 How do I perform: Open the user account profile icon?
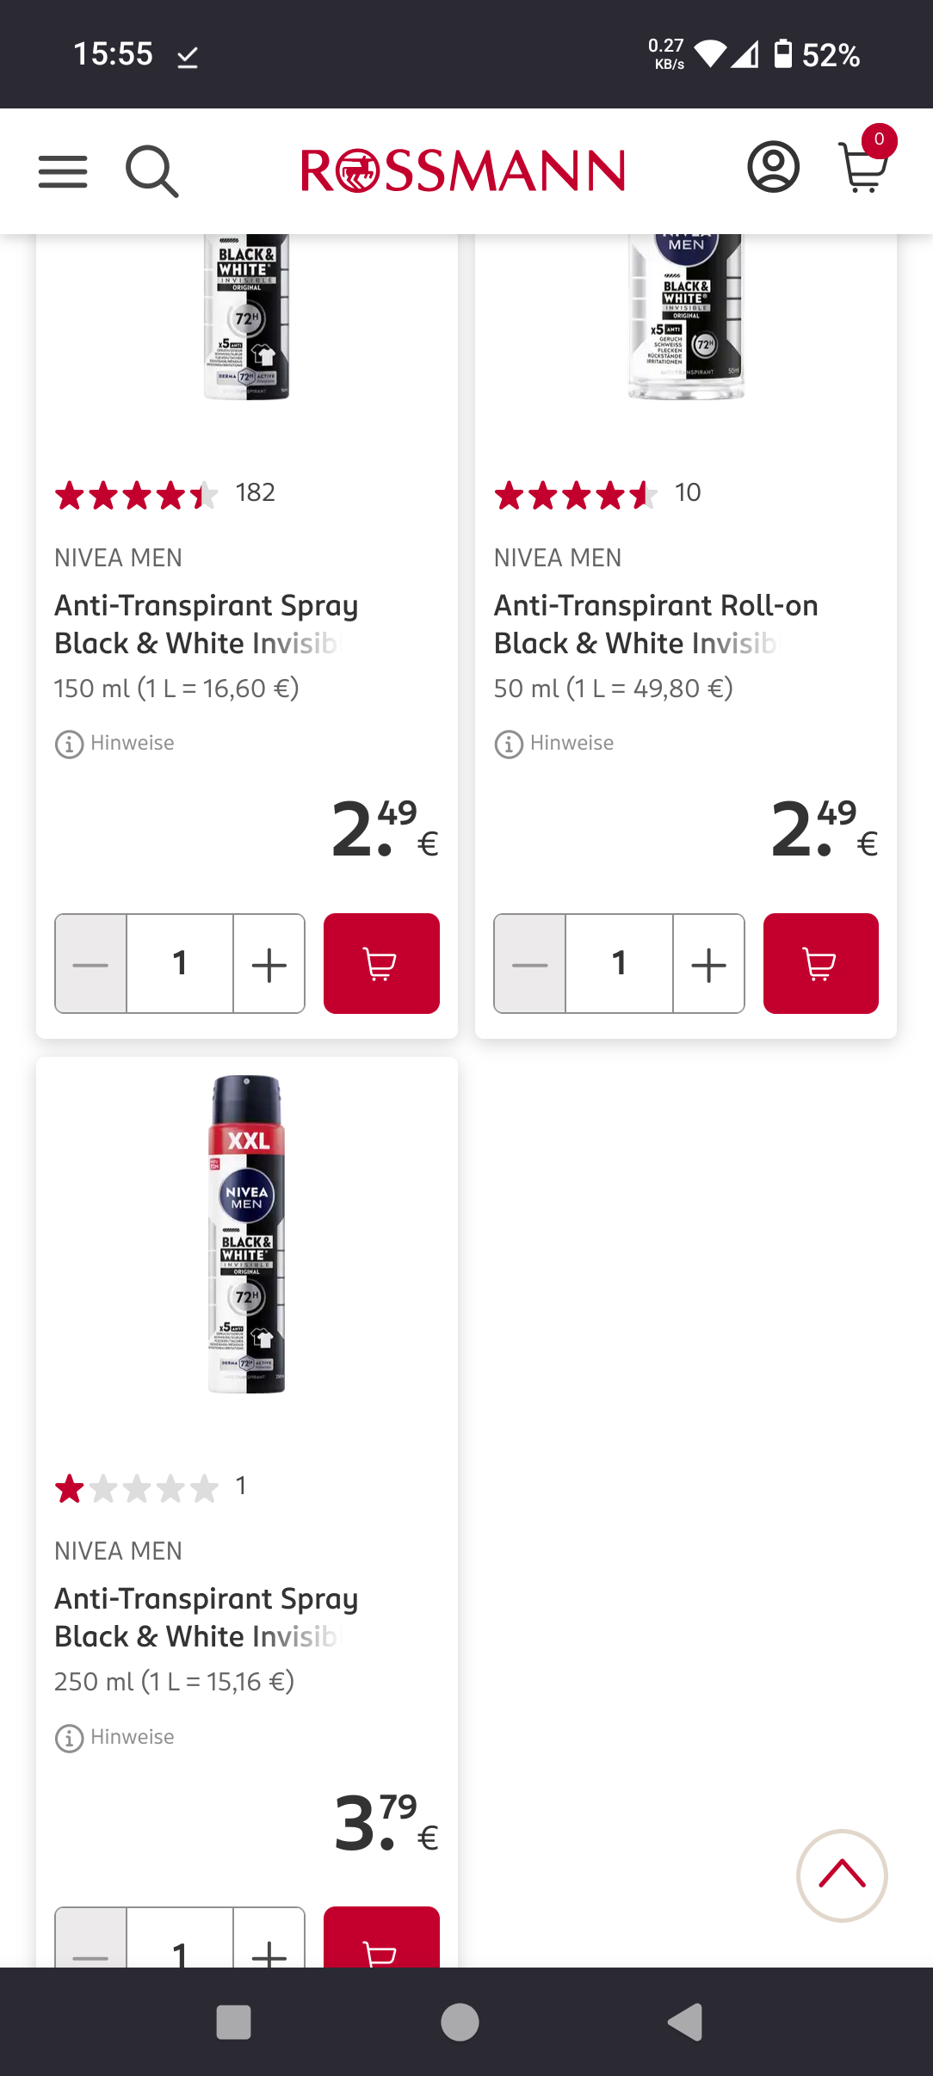[773, 167]
